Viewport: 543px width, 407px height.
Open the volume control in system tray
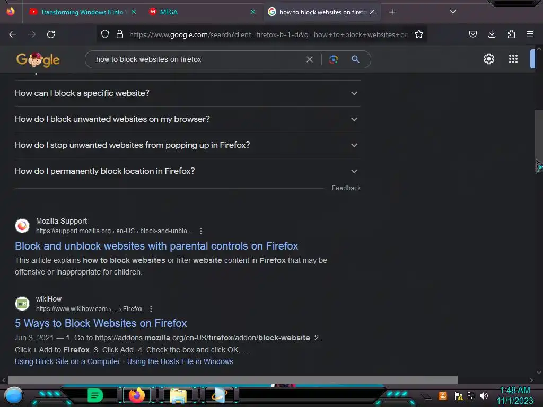click(x=484, y=395)
